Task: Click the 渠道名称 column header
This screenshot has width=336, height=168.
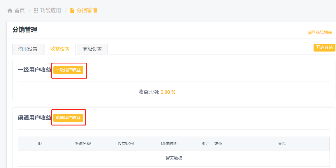Action: [x=83, y=144]
